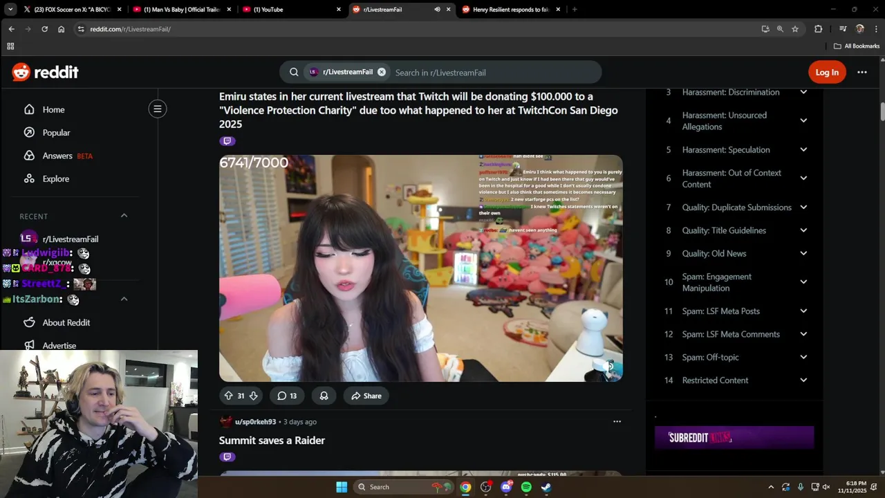
Task: Log in to Reddit
Action: (x=826, y=72)
